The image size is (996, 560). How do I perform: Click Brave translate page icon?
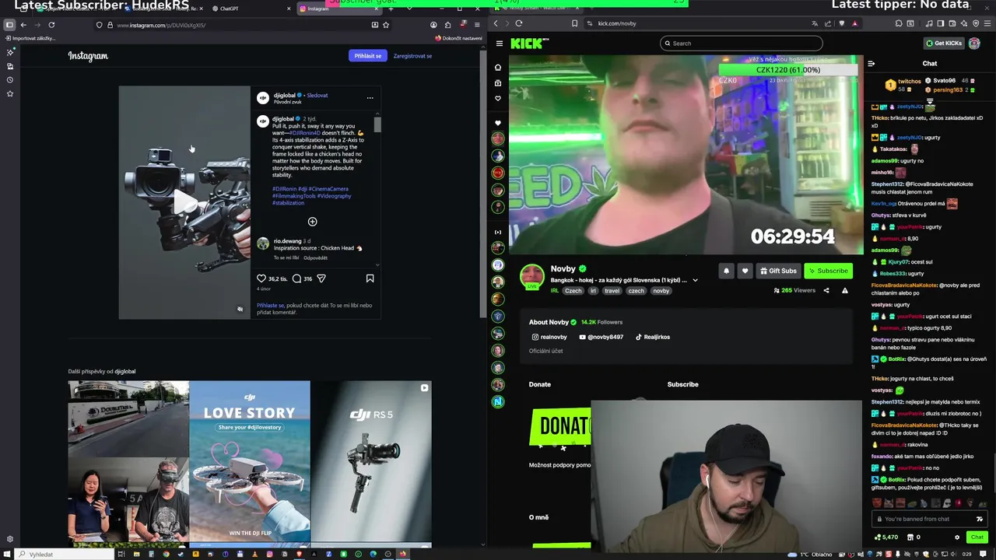(x=815, y=23)
